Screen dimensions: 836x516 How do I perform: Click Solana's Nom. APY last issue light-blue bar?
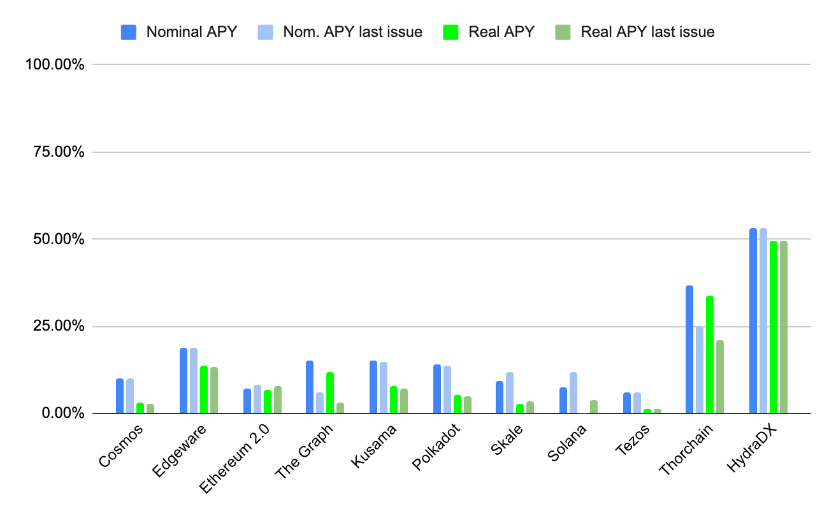573,393
